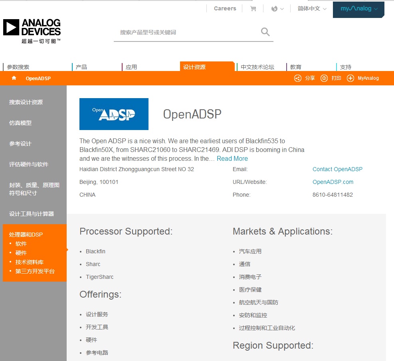
Task: Click the Haidian District address line
Action: tap(137, 169)
